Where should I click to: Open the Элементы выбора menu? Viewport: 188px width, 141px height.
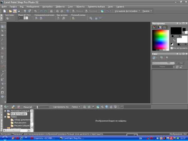point(96,7)
